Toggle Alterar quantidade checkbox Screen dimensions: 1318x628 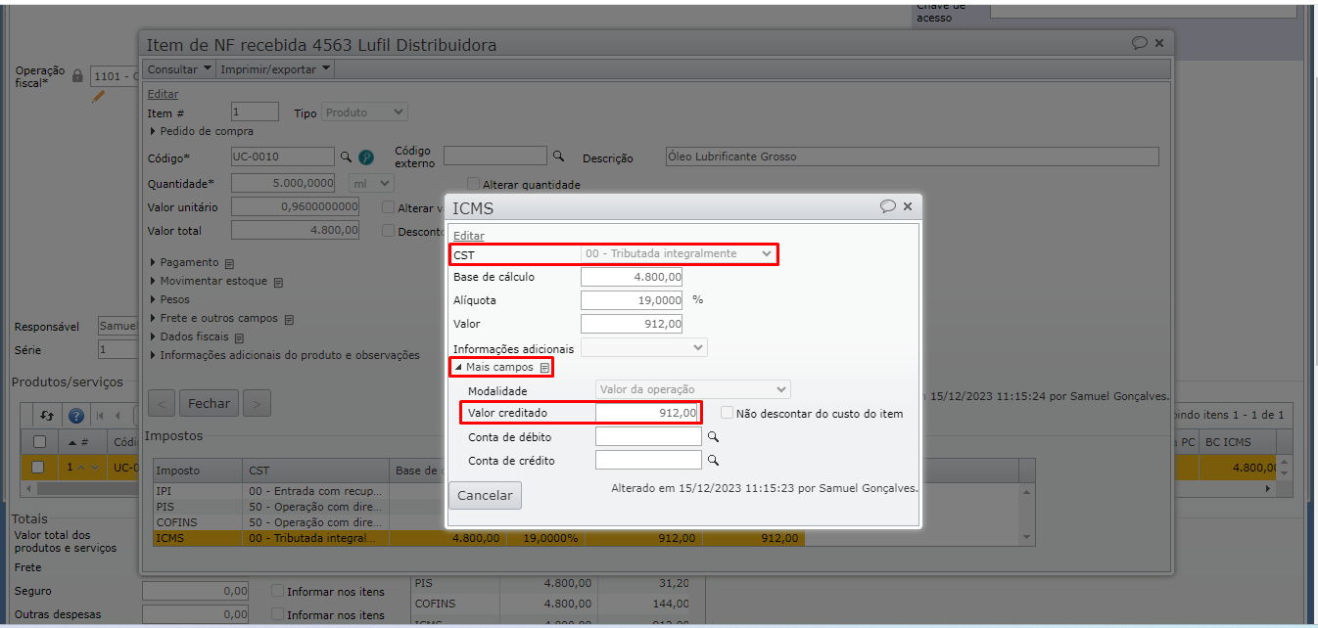click(x=474, y=184)
